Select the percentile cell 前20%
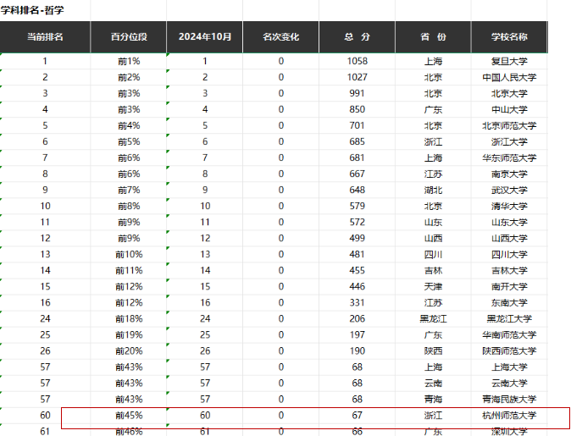 (x=129, y=350)
